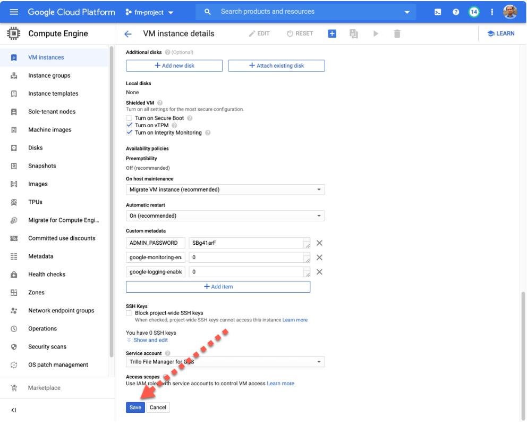Activate Cloud Shell terminal icon
This screenshot has height=423, width=527.
point(438,12)
